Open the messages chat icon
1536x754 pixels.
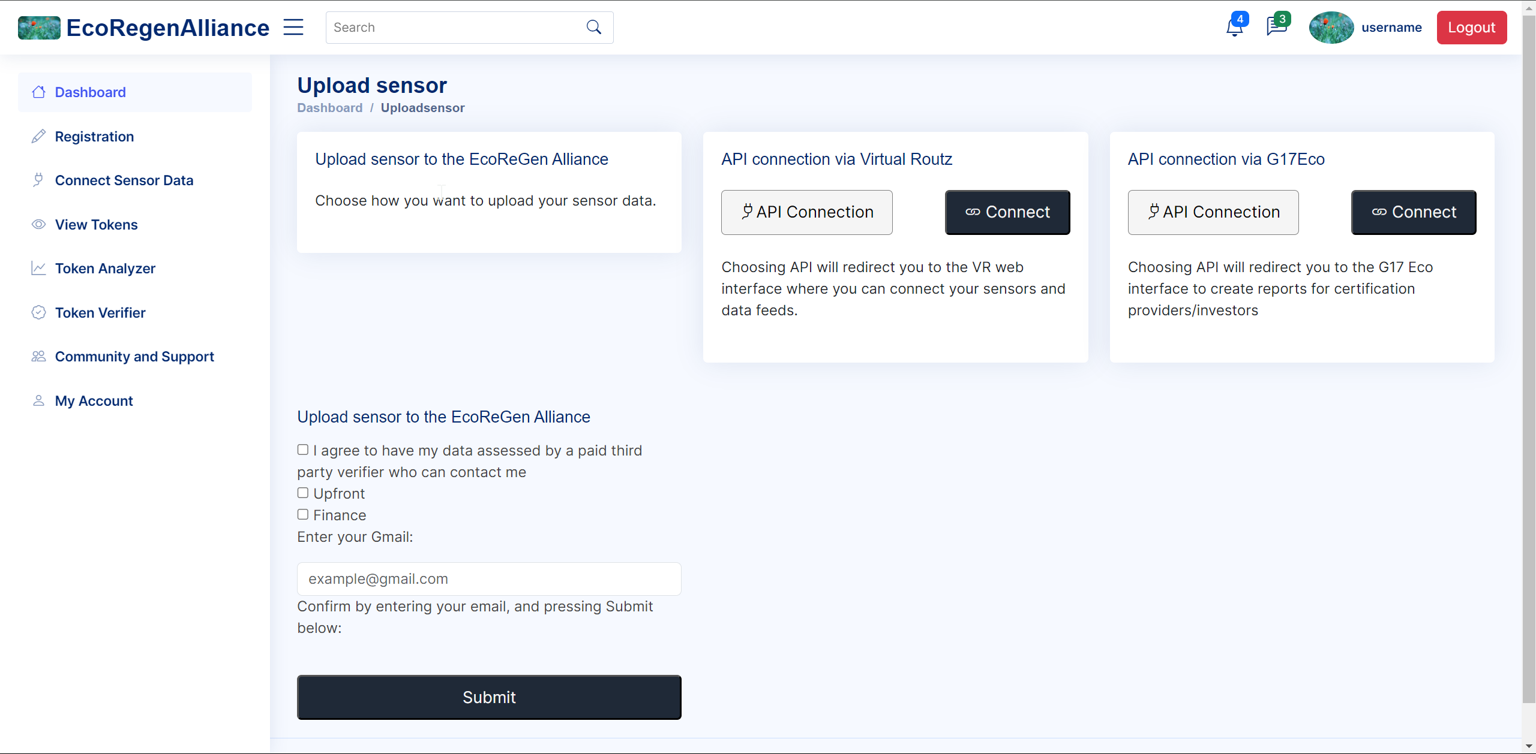1276,28
